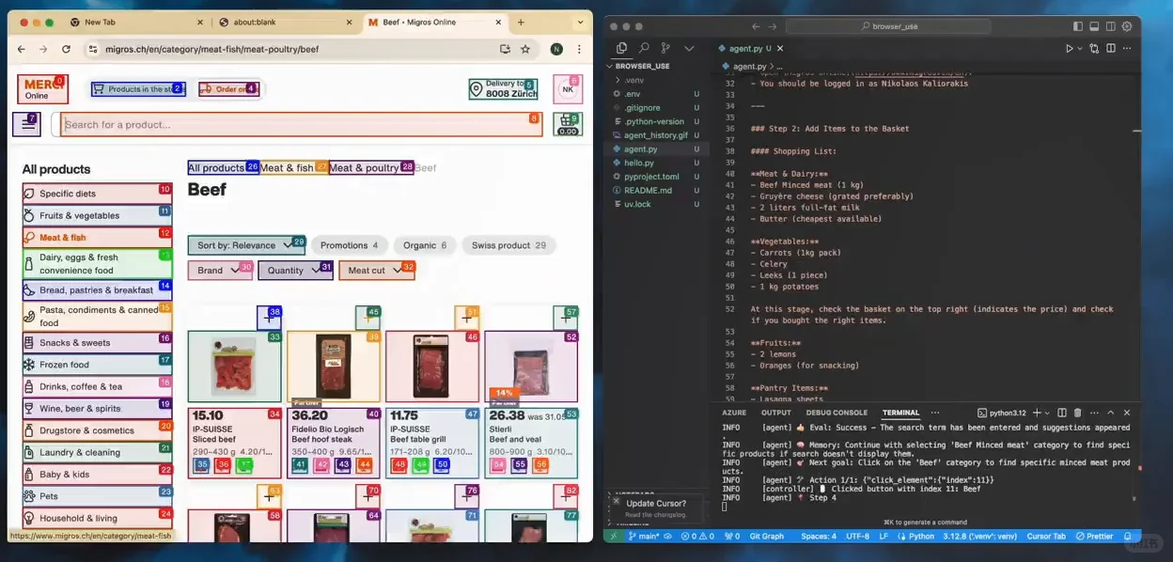
Task: Open the shopping basket showing 0.00
Action: [x=568, y=124]
